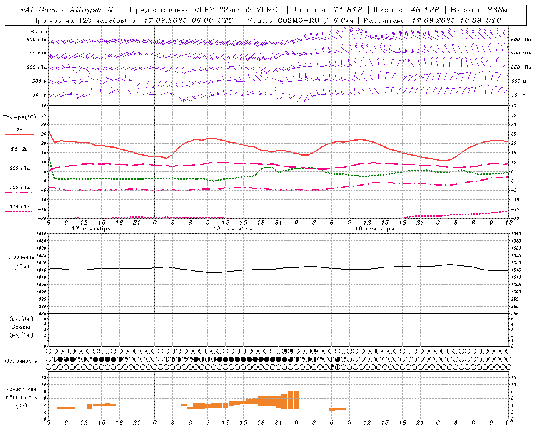Click the (км) unit under convective cloudiness
The height and width of the screenshot is (426, 533).
tap(21, 405)
